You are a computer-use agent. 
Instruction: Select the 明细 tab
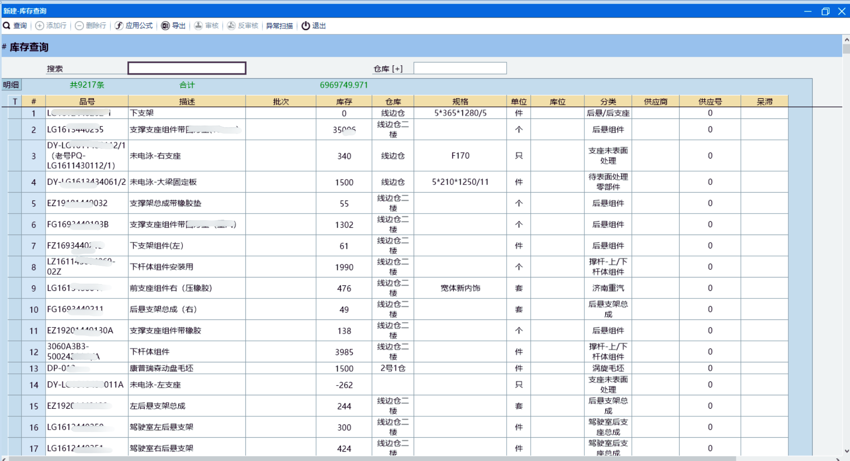coord(11,85)
